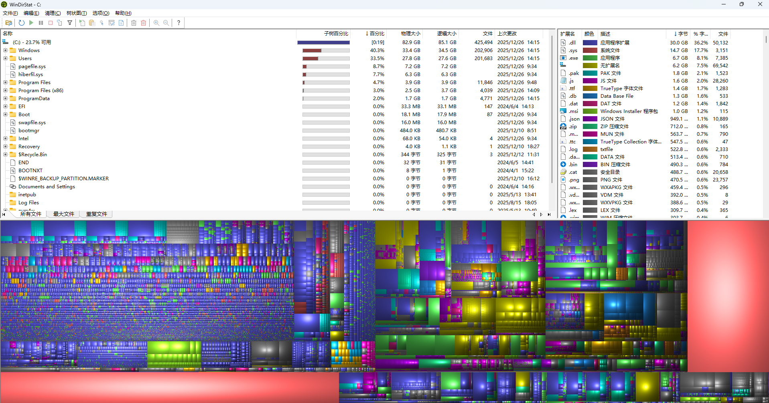Sort by 物理大小 column header
The width and height of the screenshot is (769, 403).
click(410, 34)
